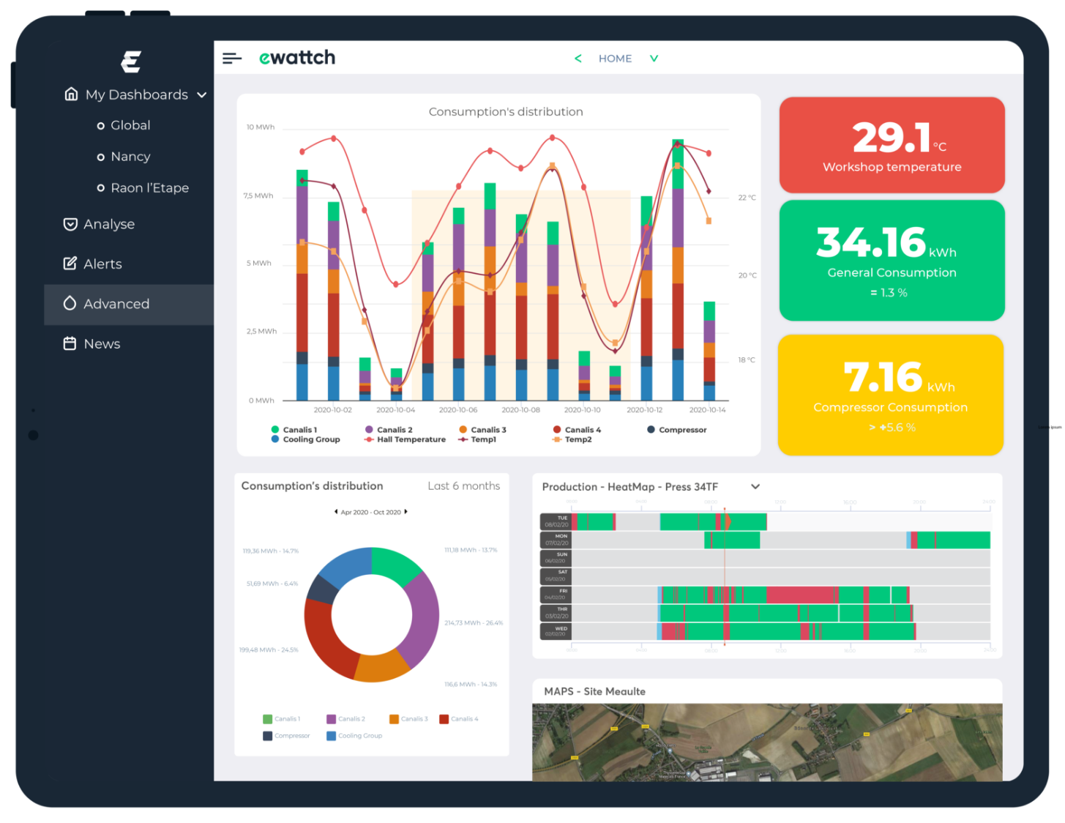Open the HOME dropdown arrow
Screen dimensions: 1065x823
coord(654,59)
